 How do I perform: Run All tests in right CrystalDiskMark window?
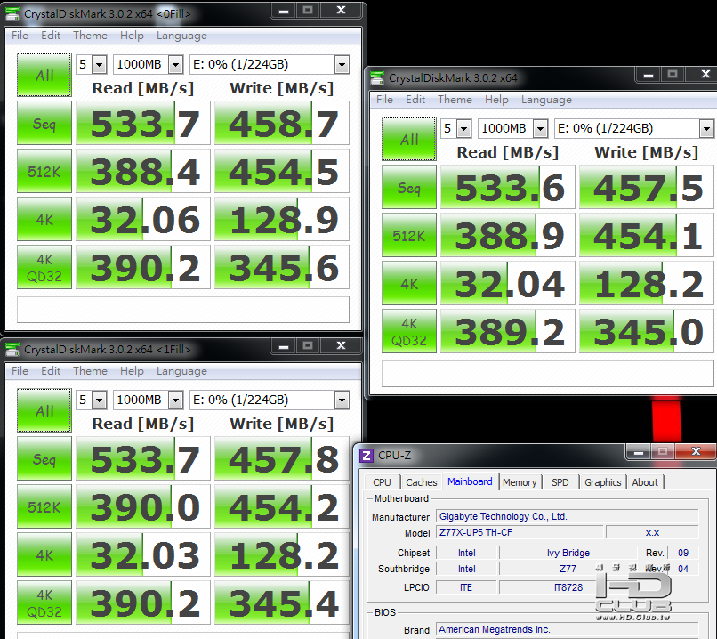pos(409,139)
